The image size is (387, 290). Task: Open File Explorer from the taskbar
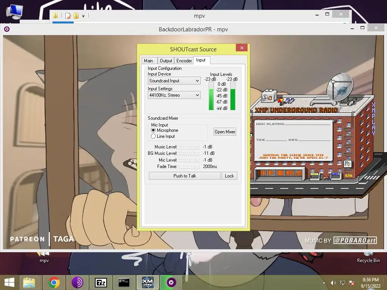[x=29, y=282]
